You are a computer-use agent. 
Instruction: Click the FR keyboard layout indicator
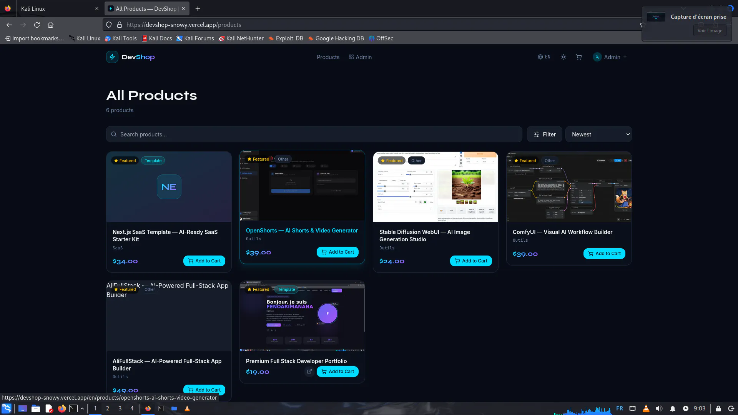pos(619,408)
